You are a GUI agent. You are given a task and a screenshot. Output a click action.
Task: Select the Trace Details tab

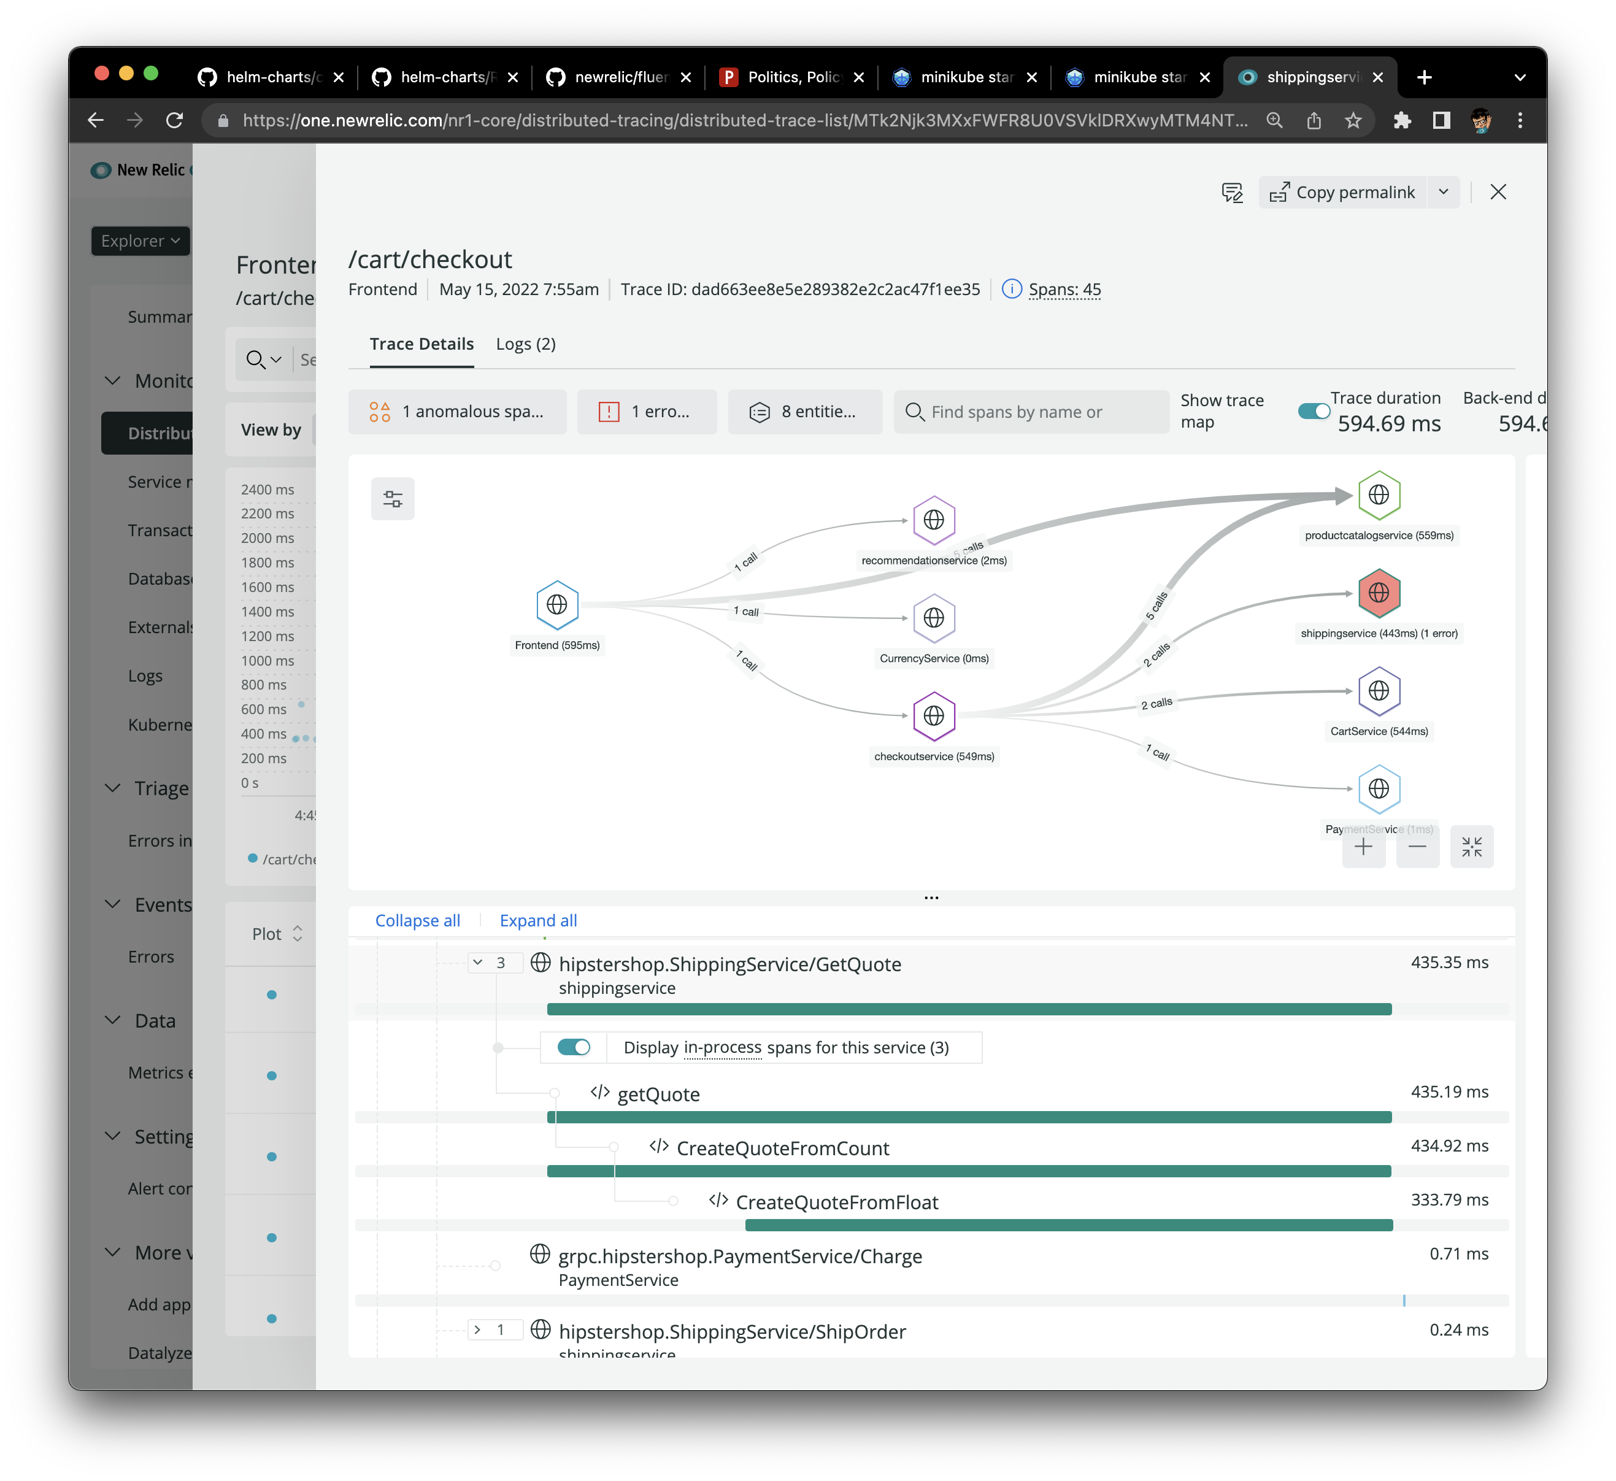coord(421,344)
